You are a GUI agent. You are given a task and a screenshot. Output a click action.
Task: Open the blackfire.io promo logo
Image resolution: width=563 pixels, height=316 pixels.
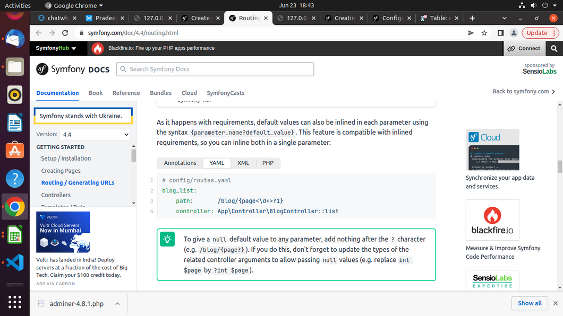tap(492, 220)
